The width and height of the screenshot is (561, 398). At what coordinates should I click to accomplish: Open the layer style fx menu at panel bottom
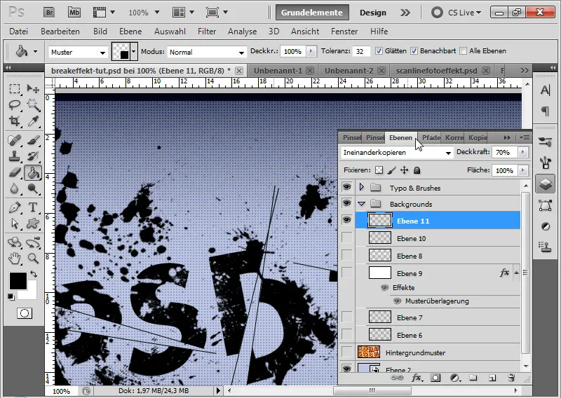[417, 378]
